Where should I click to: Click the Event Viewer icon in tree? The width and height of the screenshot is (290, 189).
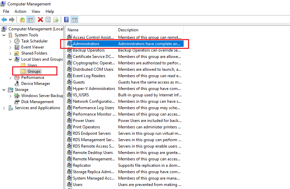[17, 47]
